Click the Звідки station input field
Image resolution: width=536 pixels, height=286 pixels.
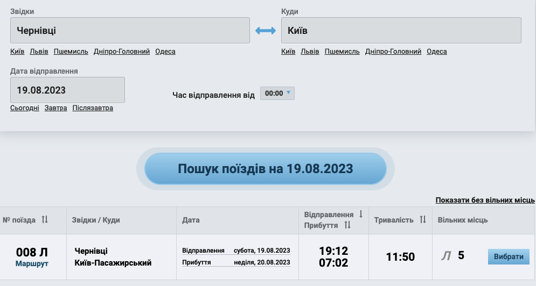tap(130, 31)
